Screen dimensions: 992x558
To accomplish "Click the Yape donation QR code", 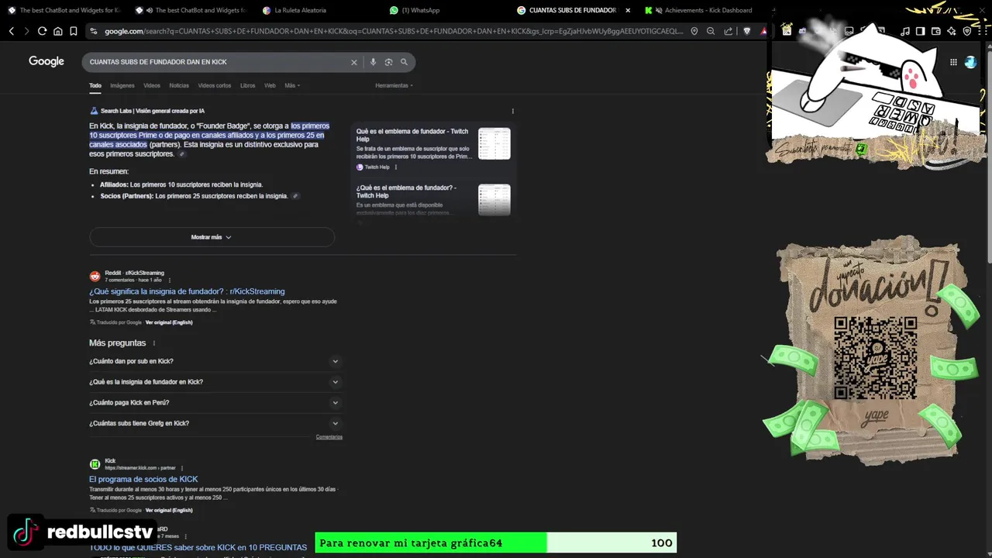I will tap(875, 358).
